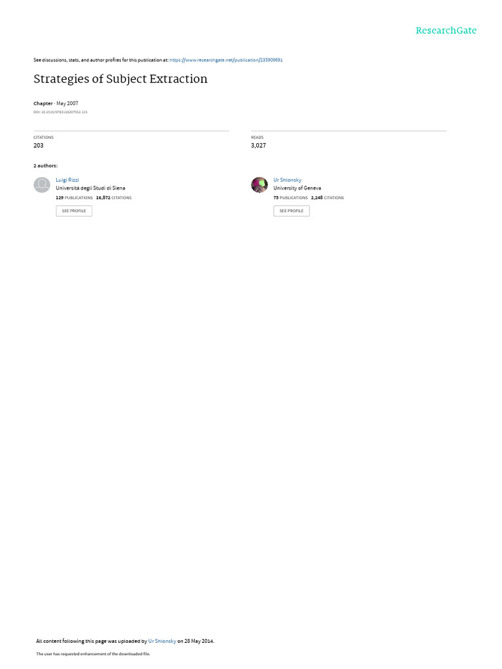View Luigi Rizzi's profile via SEE PROFILE button
This screenshot has width=502, height=669.
point(74,211)
